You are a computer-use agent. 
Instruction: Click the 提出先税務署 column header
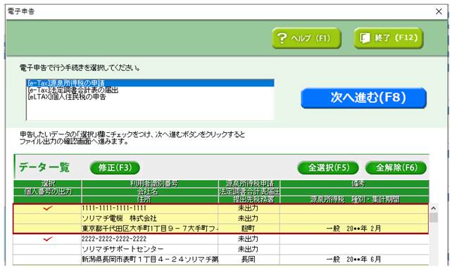point(249,200)
